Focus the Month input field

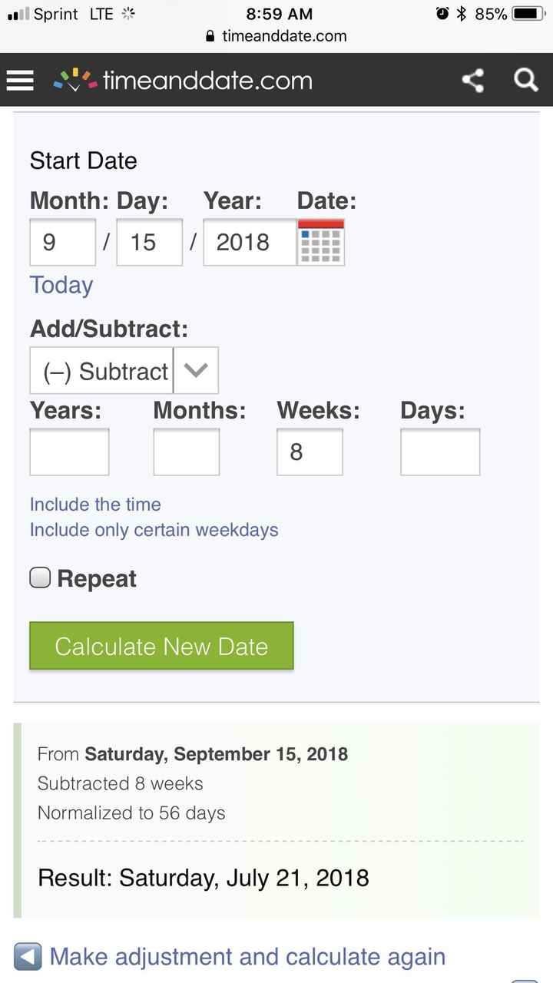pyautogui.click(x=63, y=242)
